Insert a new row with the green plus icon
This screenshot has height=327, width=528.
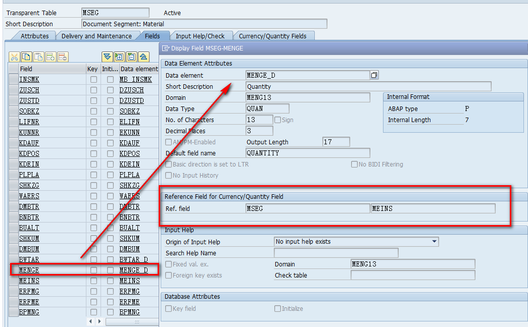tap(51, 57)
